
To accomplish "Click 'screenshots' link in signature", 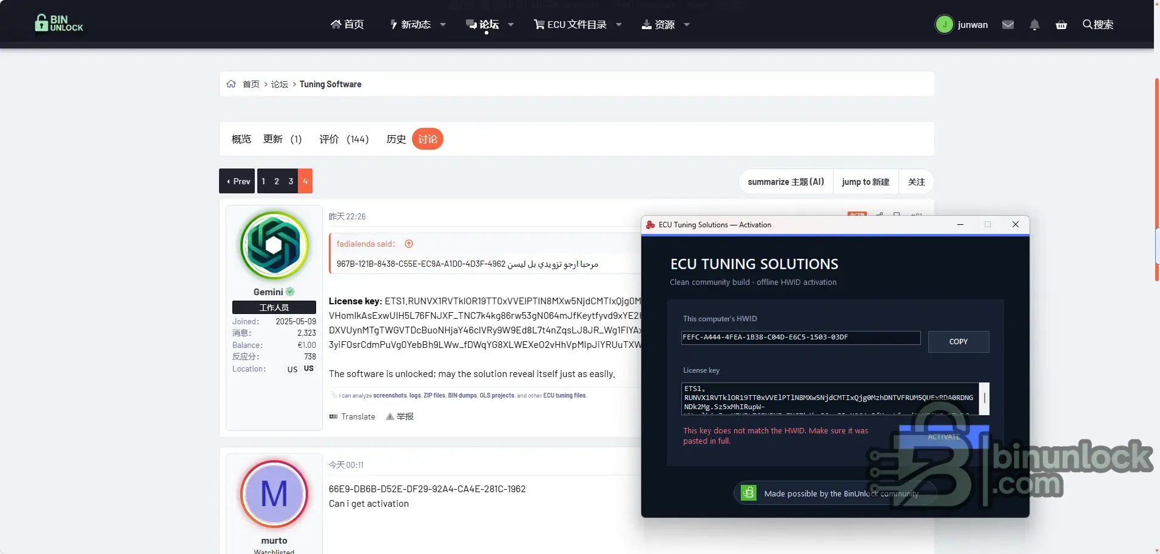I will click(390, 395).
